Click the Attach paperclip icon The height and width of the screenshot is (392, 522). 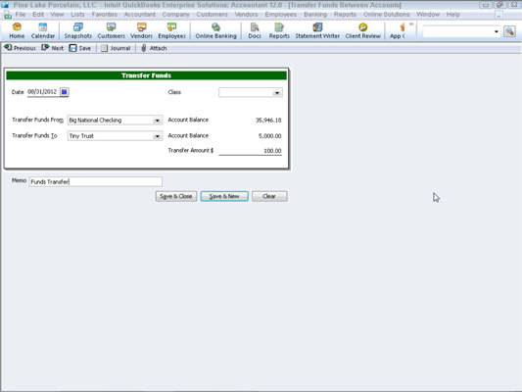coord(144,48)
